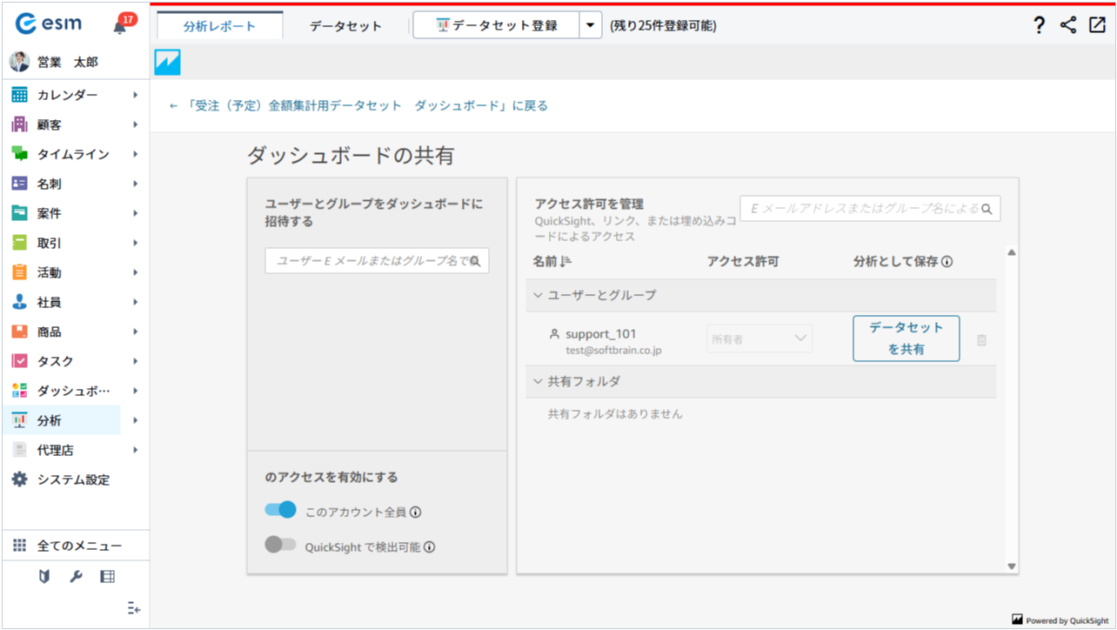Open the システム設定 menu item
Image resolution: width=1117 pixels, height=630 pixels.
(x=73, y=479)
